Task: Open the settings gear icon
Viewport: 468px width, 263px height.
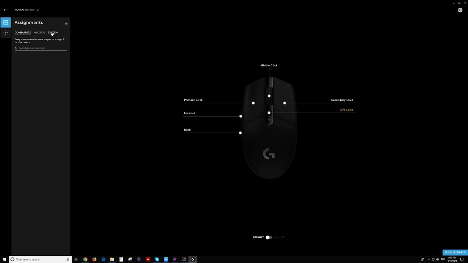Action: click(x=460, y=10)
